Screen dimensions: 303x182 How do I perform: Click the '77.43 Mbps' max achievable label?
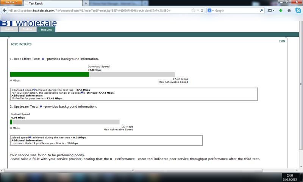[x=180, y=79]
